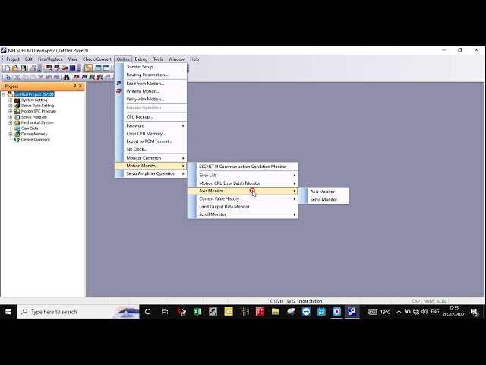Choose Routing Information in Online menu

tap(150, 75)
